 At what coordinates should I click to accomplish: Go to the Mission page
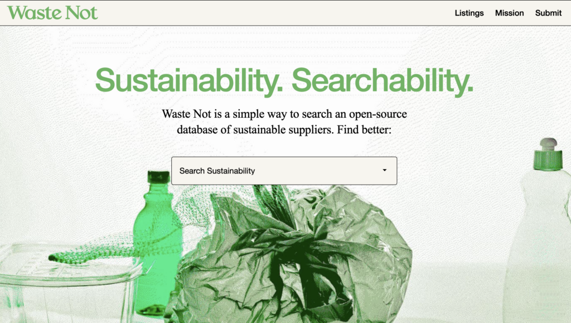click(x=509, y=13)
